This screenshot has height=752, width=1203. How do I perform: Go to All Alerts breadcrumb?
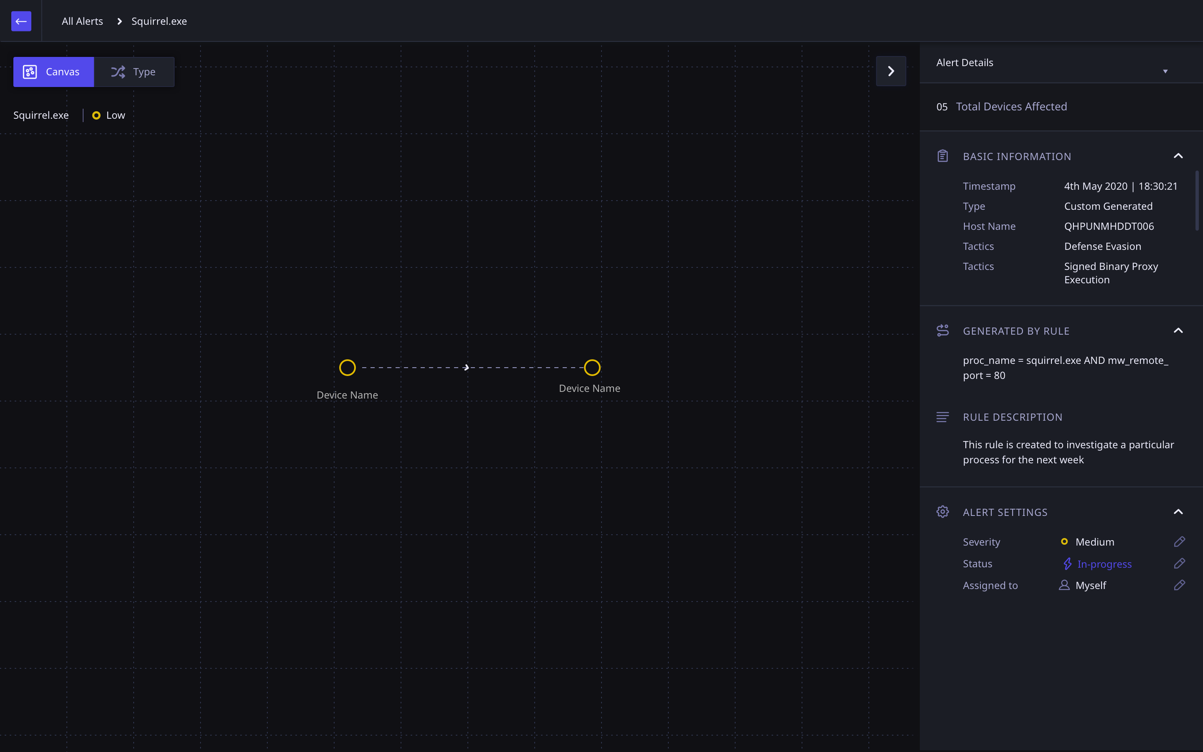tap(82, 21)
